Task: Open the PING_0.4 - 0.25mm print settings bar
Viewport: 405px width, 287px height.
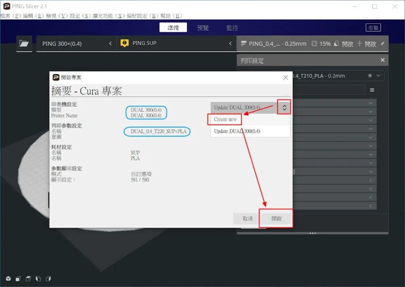Action: pyautogui.click(x=312, y=43)
